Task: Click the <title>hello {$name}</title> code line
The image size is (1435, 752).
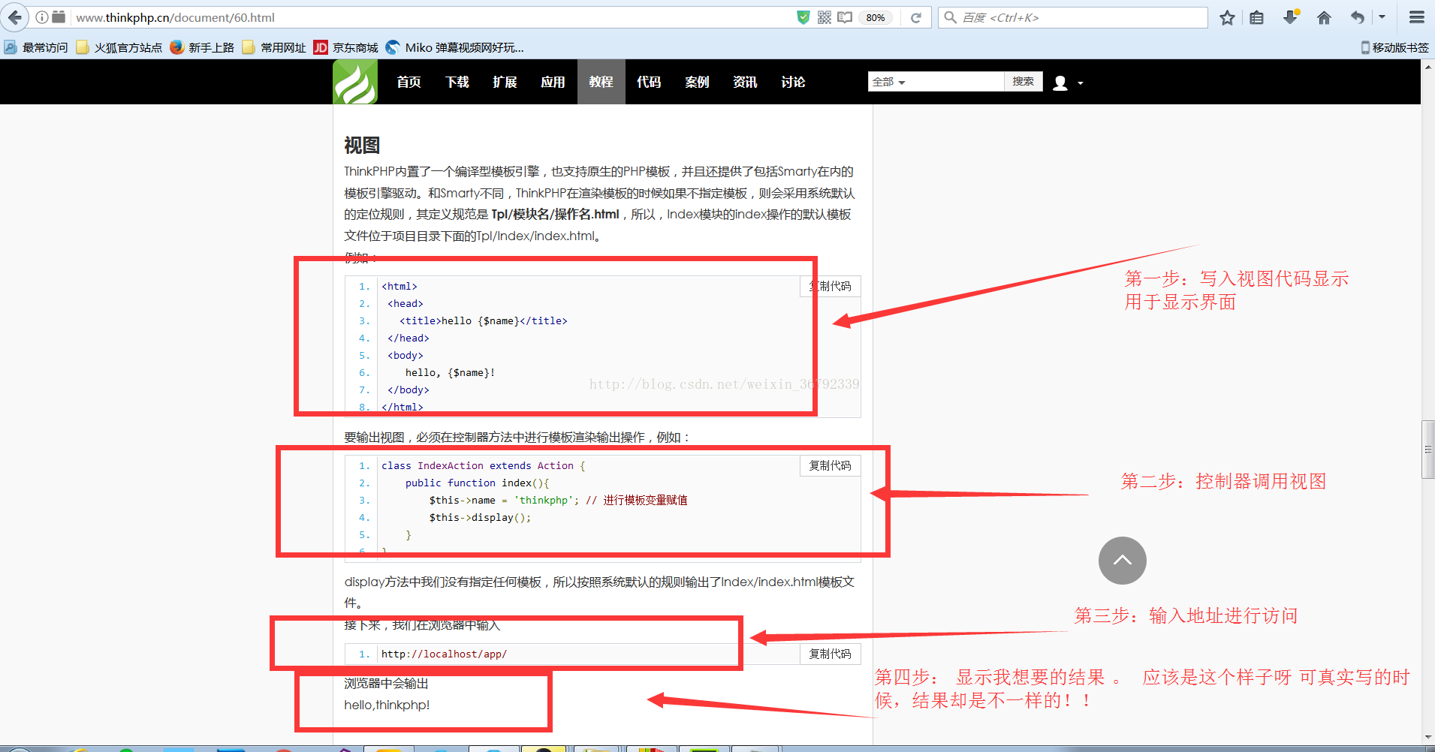Action: [484, 320]
